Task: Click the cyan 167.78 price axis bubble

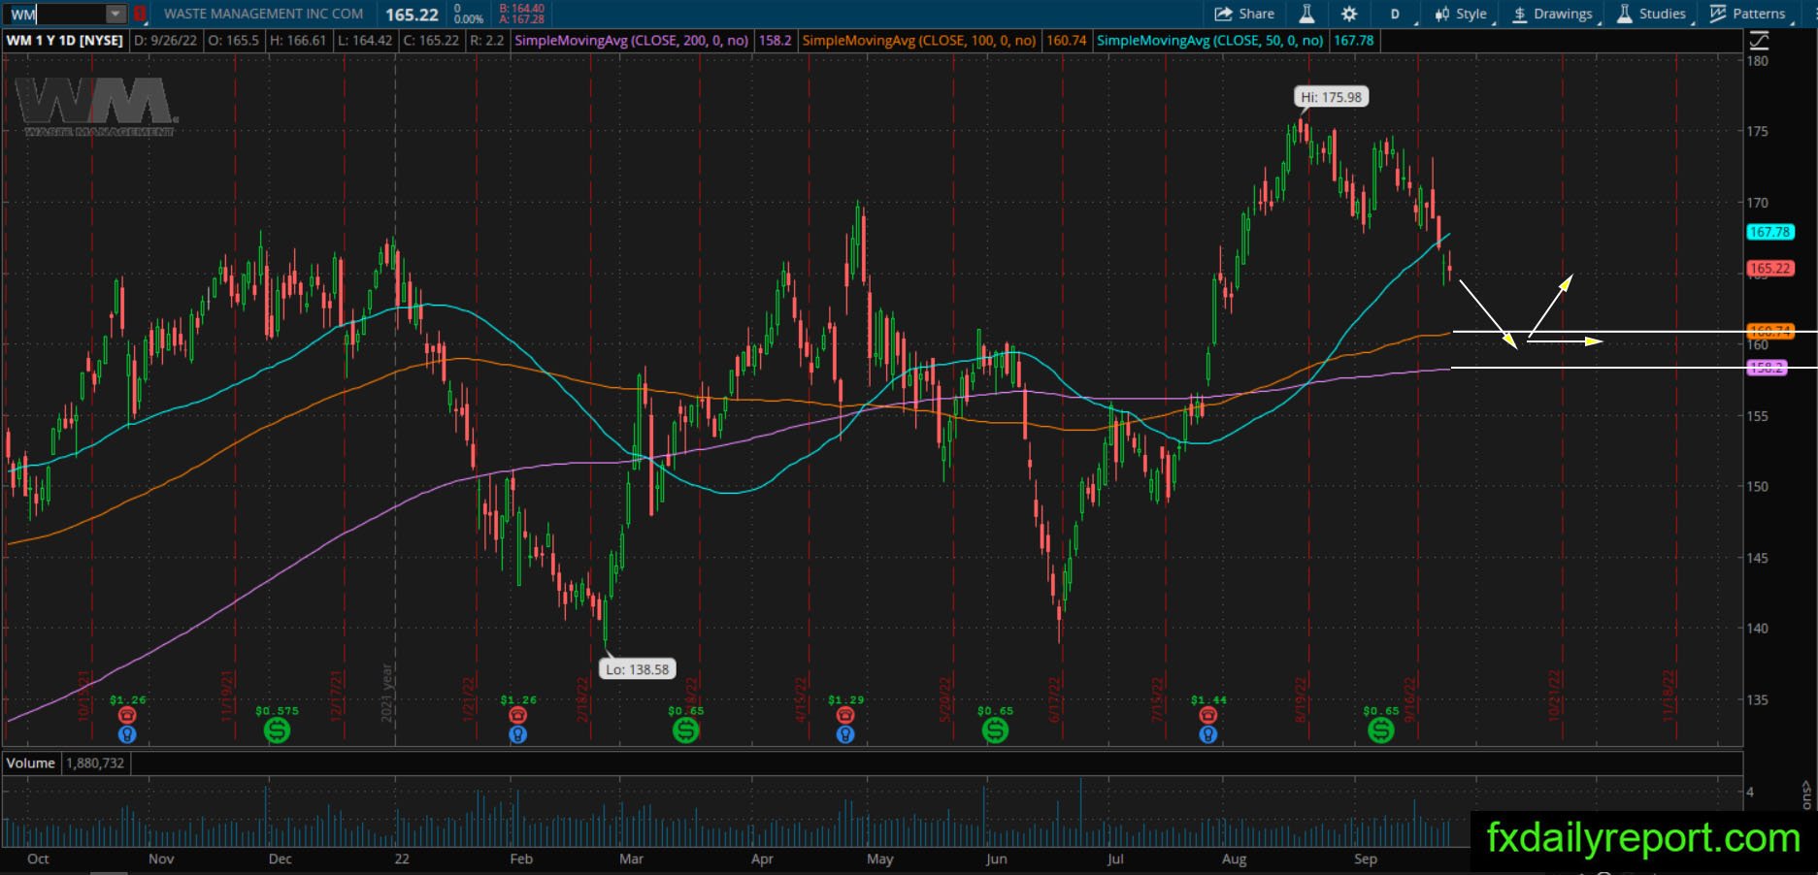Action: 1769,232
